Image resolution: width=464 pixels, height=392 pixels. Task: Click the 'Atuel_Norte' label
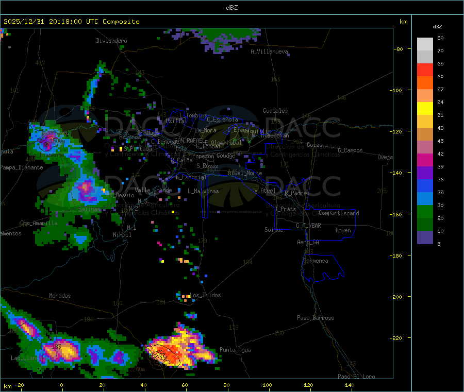click(x=245, y=173)
